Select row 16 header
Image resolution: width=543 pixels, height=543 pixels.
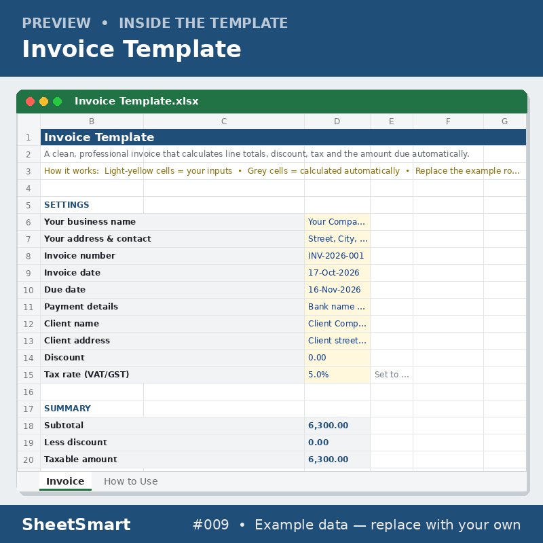tap(29, 392)
